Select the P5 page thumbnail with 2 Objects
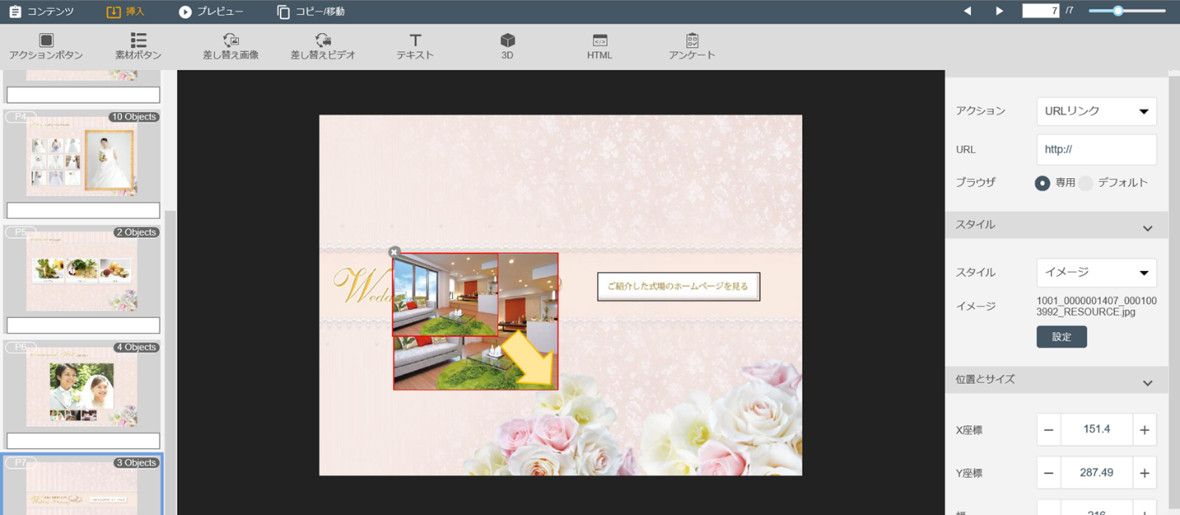 pos(83,272)
